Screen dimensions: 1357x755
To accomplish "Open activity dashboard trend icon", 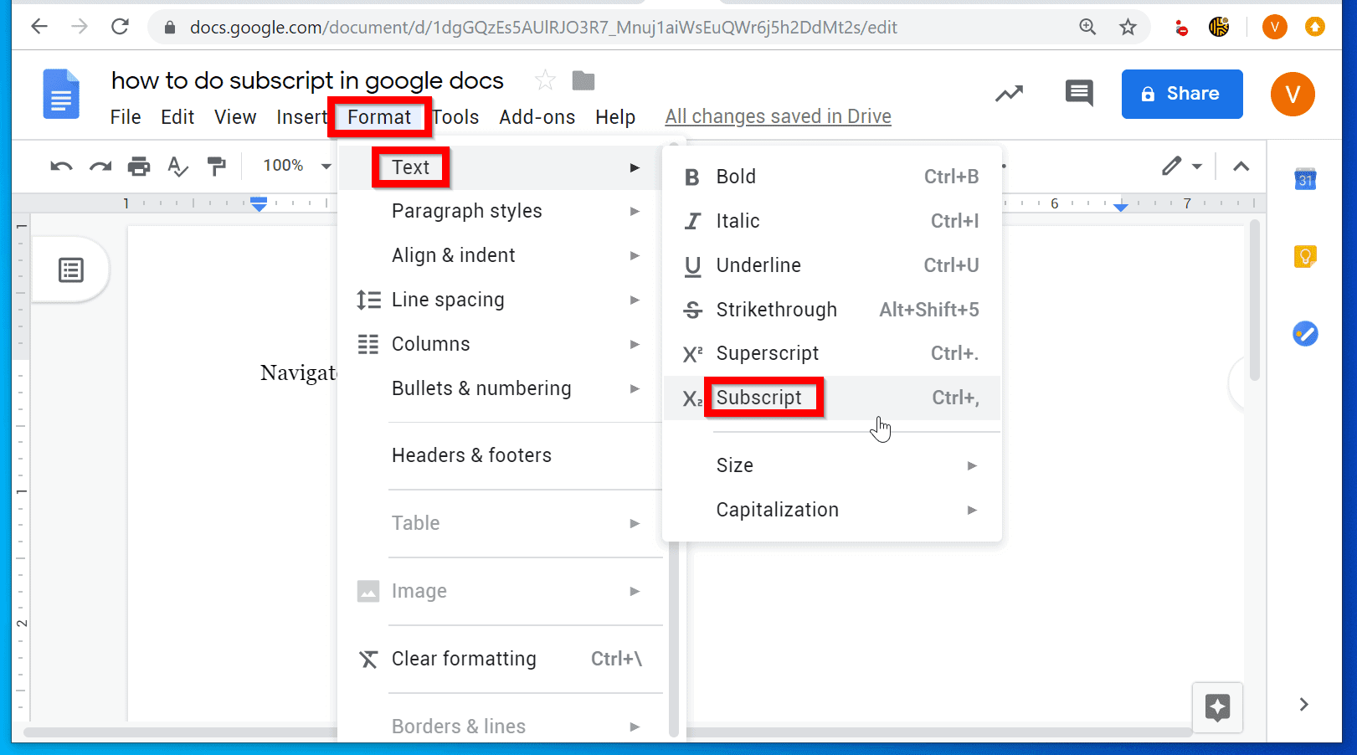I will tap(1009, 94).
